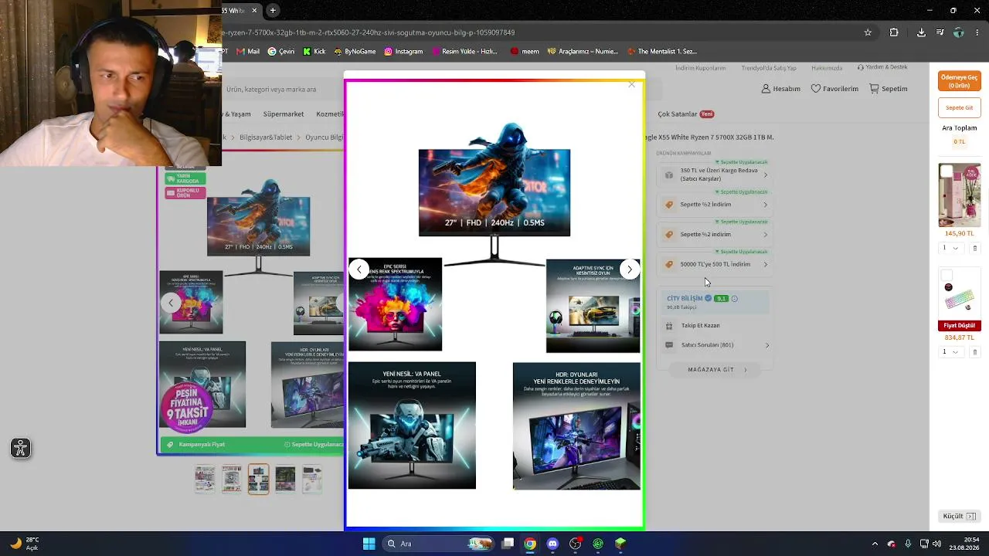
Task: Open The Mentalist bookmark
Action: [x=661, y=51]
